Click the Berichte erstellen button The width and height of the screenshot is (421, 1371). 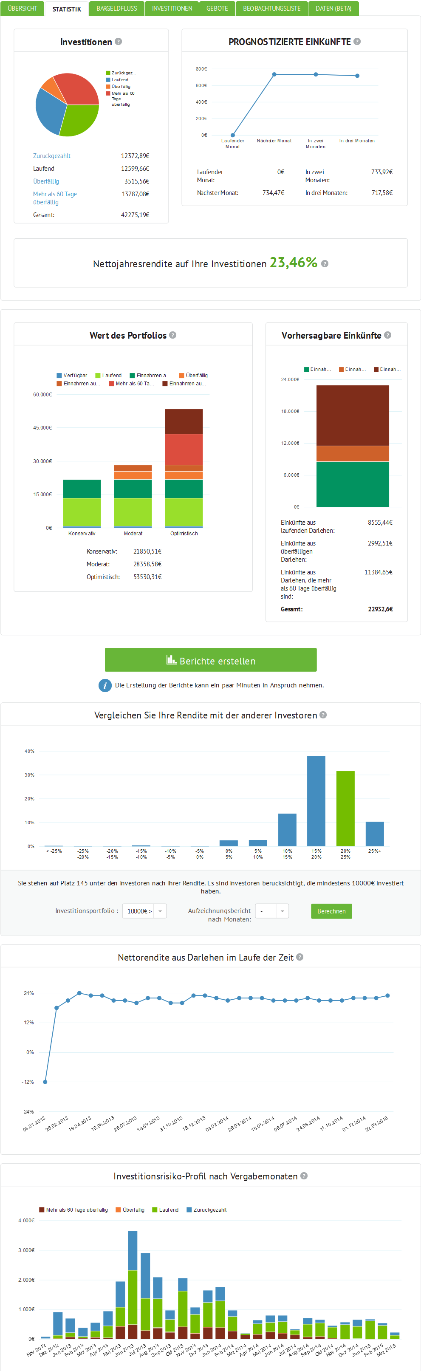point(211,660)
